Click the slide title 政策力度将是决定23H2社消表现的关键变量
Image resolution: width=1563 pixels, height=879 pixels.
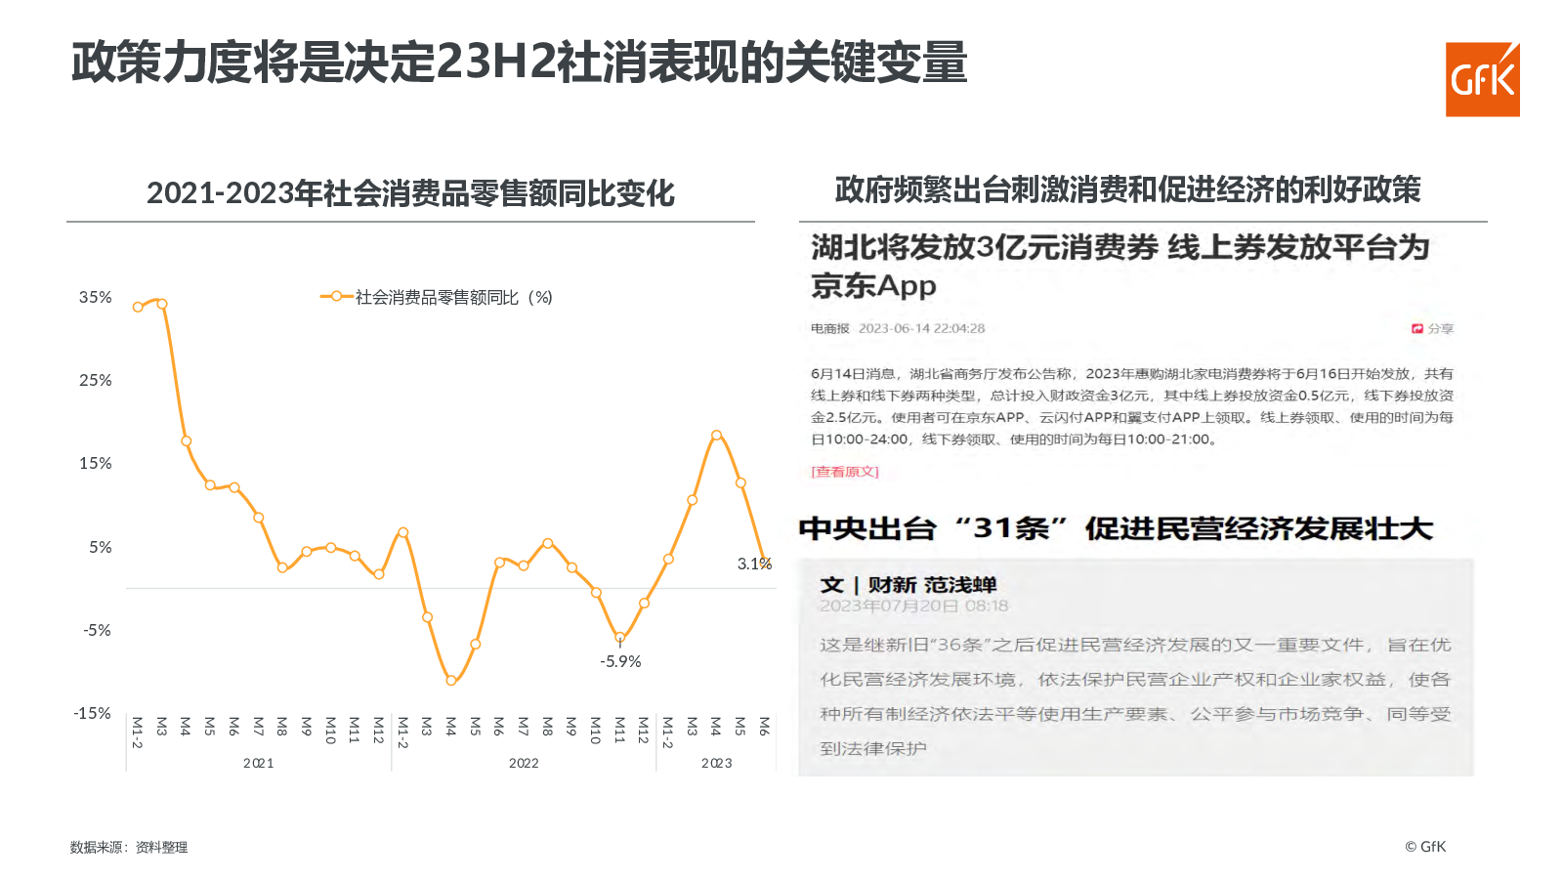coord(519,63)
